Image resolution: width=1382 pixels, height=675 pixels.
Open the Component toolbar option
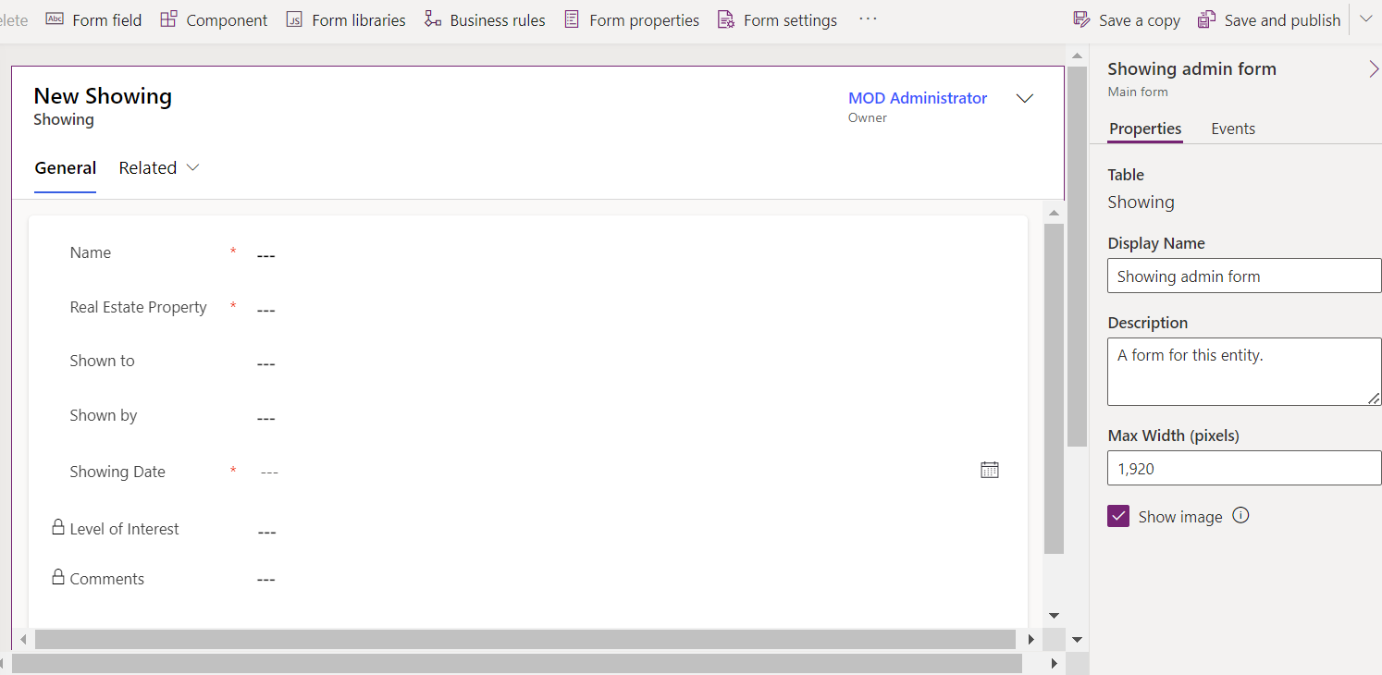[169, 19]
